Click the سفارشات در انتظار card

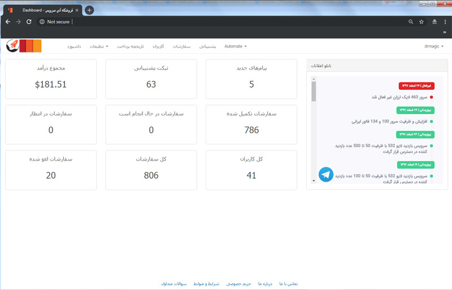[51, 125]
